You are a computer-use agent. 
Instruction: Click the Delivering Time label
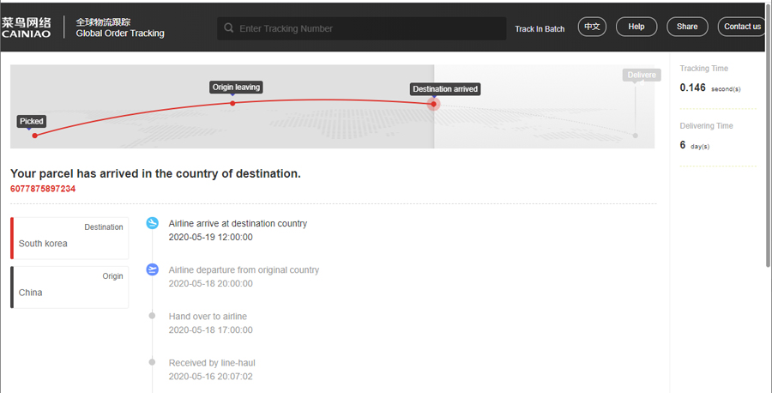(706, 126)
